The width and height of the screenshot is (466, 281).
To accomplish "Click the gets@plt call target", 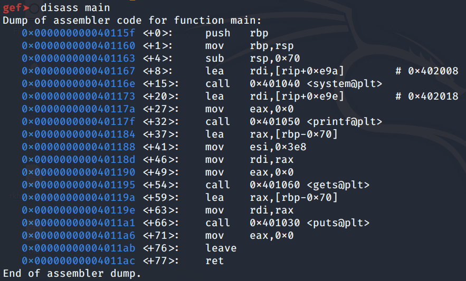I will (309, 185).
